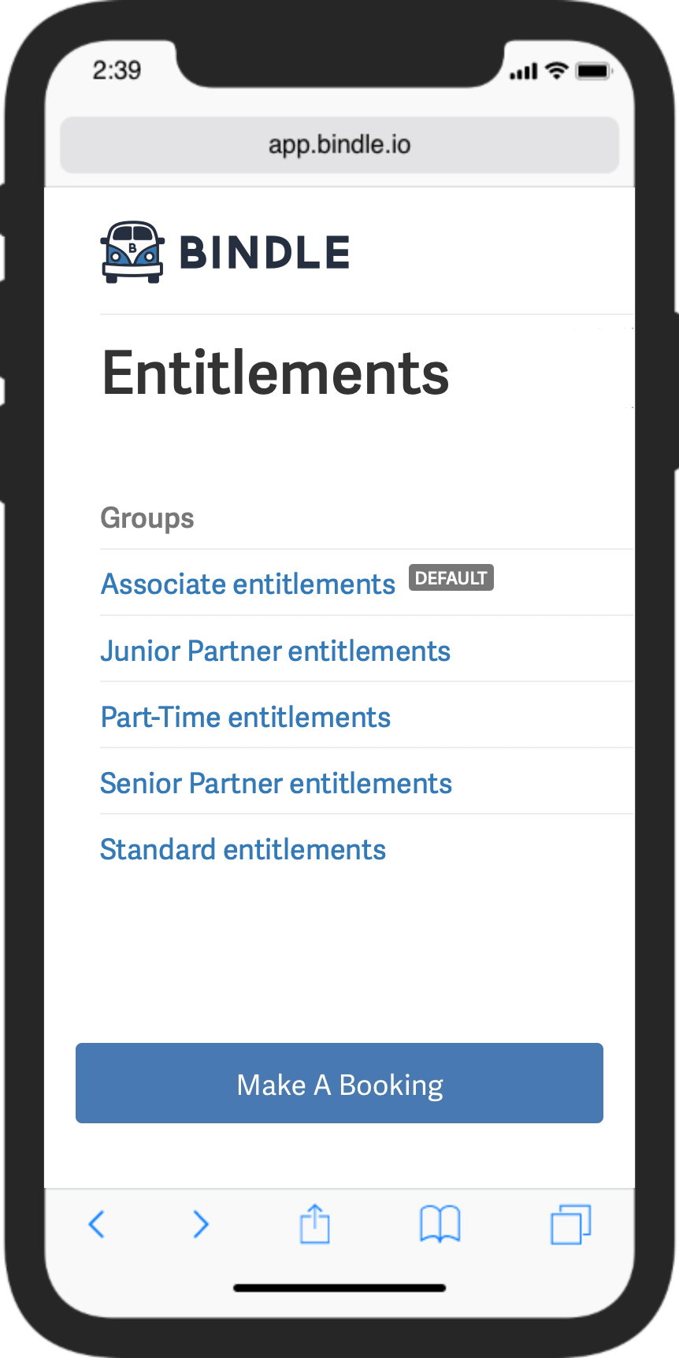Image resolution: width=679 pixels, height=1358 pixels.
Task: Tap the cellular signal bars icon
Action: 524,72
